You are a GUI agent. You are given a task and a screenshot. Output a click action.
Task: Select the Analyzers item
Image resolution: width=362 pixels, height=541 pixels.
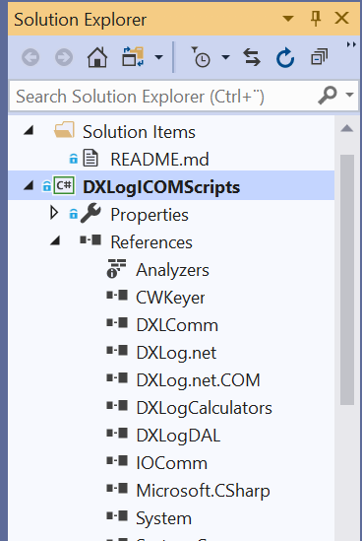click(172, 270)
